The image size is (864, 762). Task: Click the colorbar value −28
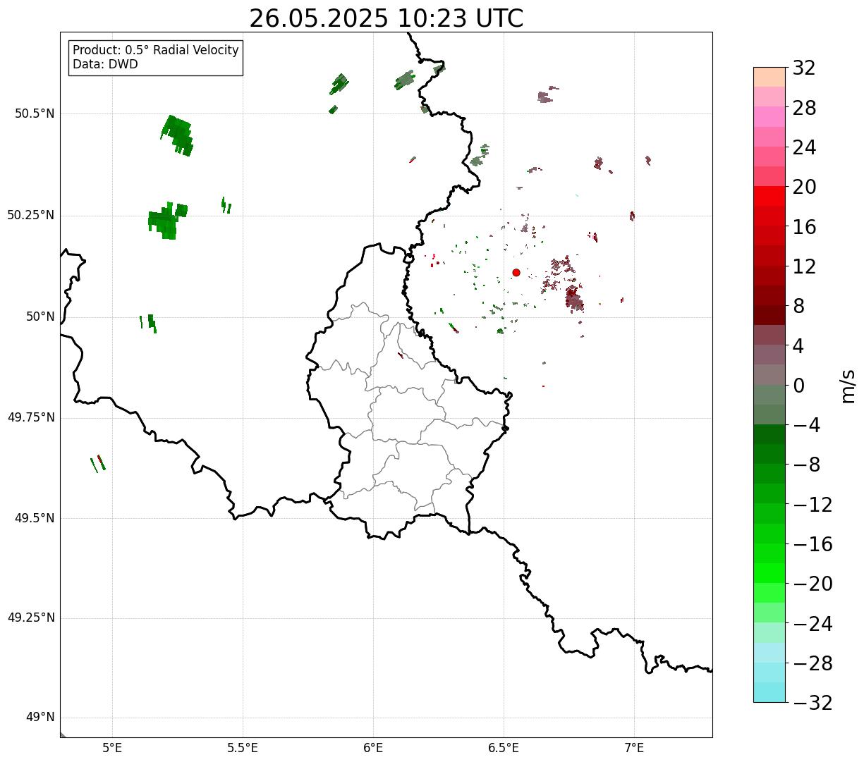pyautogui.click(x=813, y=663)
